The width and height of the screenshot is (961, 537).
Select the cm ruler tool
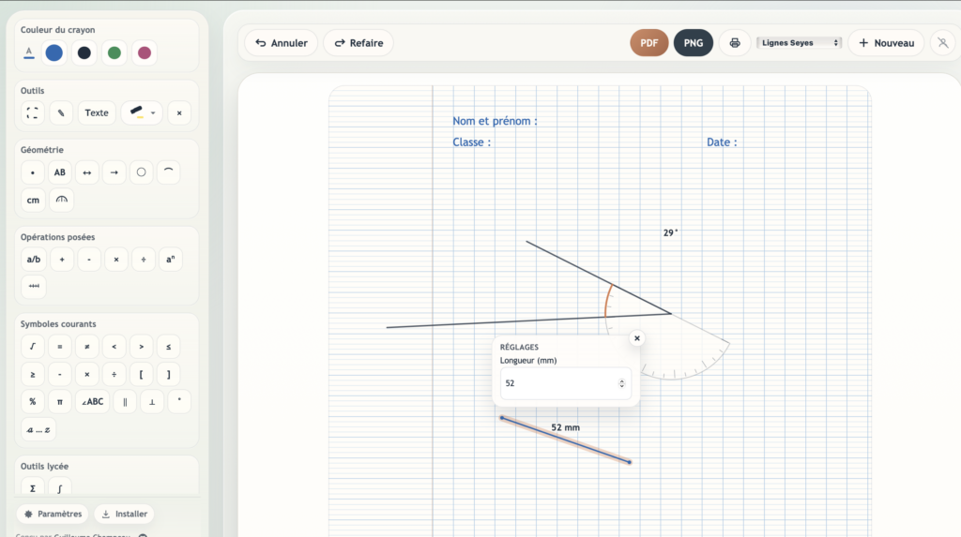click(x=33, y=201)
